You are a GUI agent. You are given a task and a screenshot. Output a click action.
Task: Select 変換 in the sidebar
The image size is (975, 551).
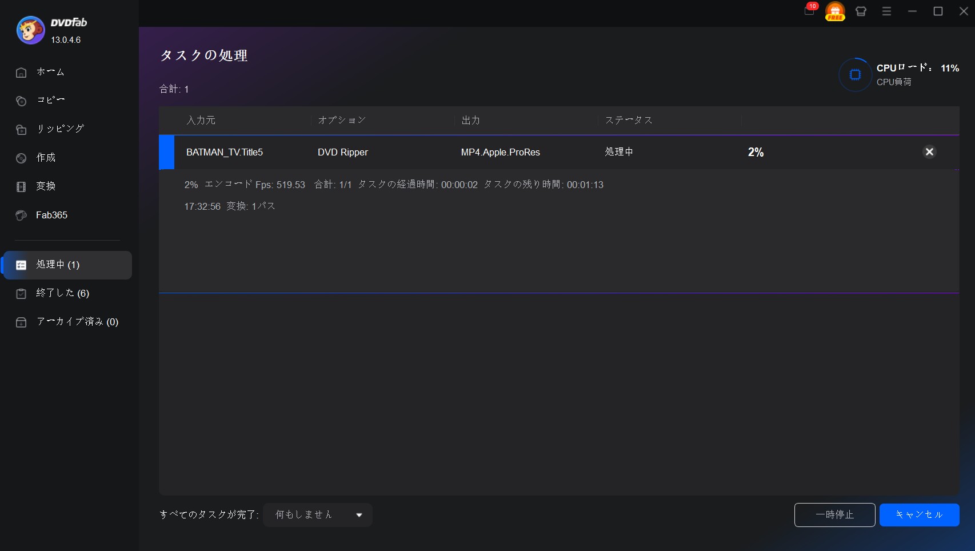coord(46,186)
